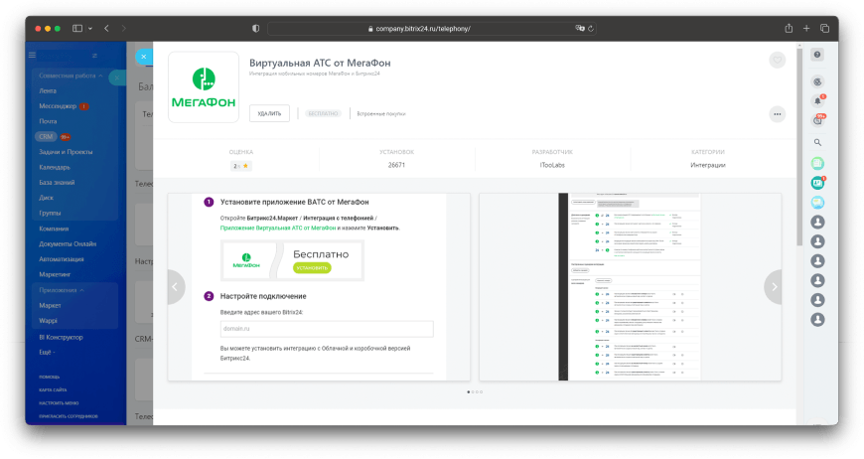Open Документы Онлайн menu item
Image resolution: width=864 pixels, height=459 pixels.
tap(68, 243)
